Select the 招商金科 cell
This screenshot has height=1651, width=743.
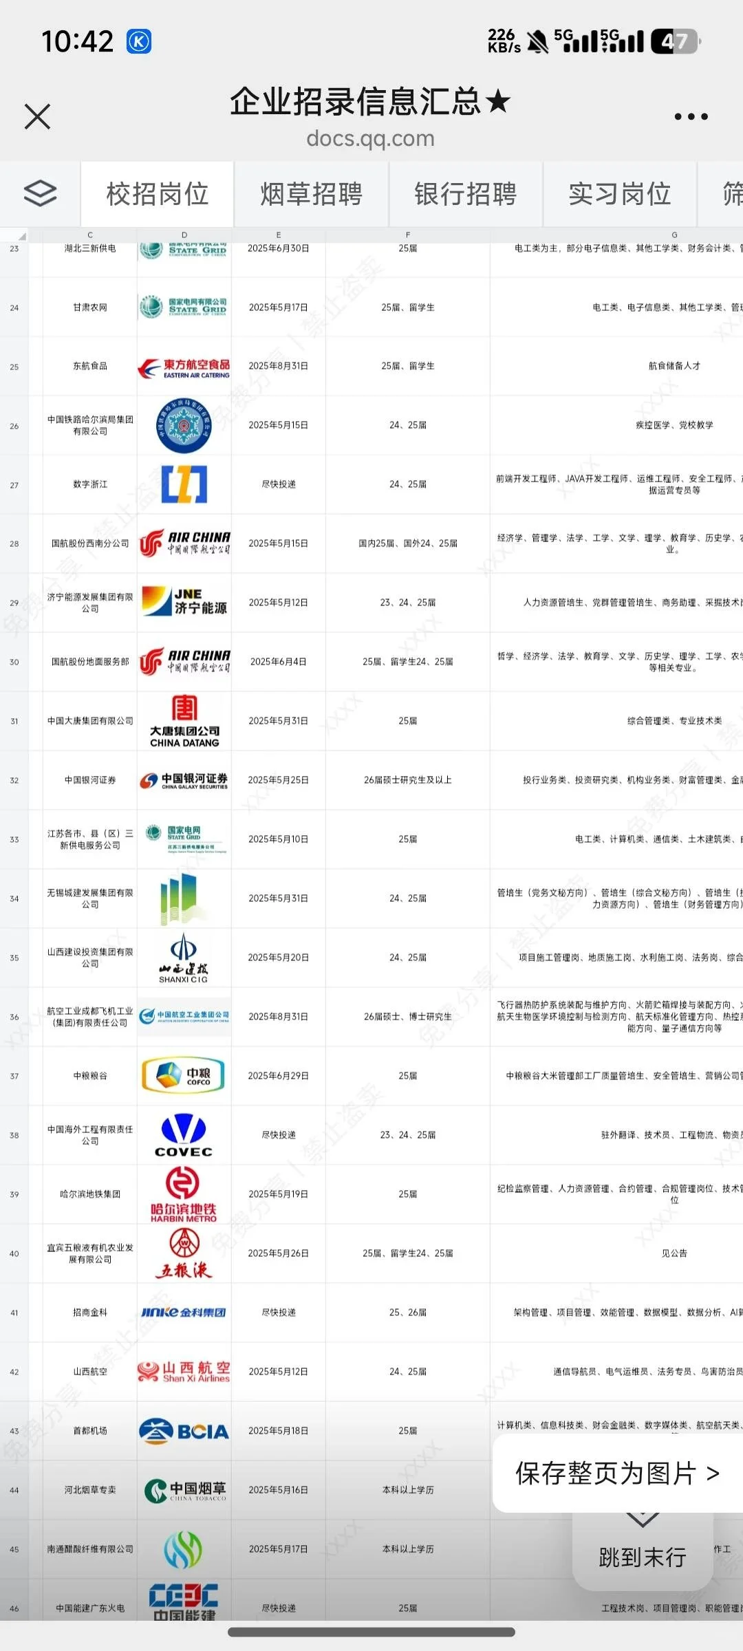click(90, 1313)
